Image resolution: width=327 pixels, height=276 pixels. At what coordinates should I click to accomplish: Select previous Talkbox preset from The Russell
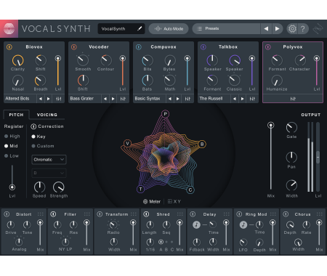(235, 99)
